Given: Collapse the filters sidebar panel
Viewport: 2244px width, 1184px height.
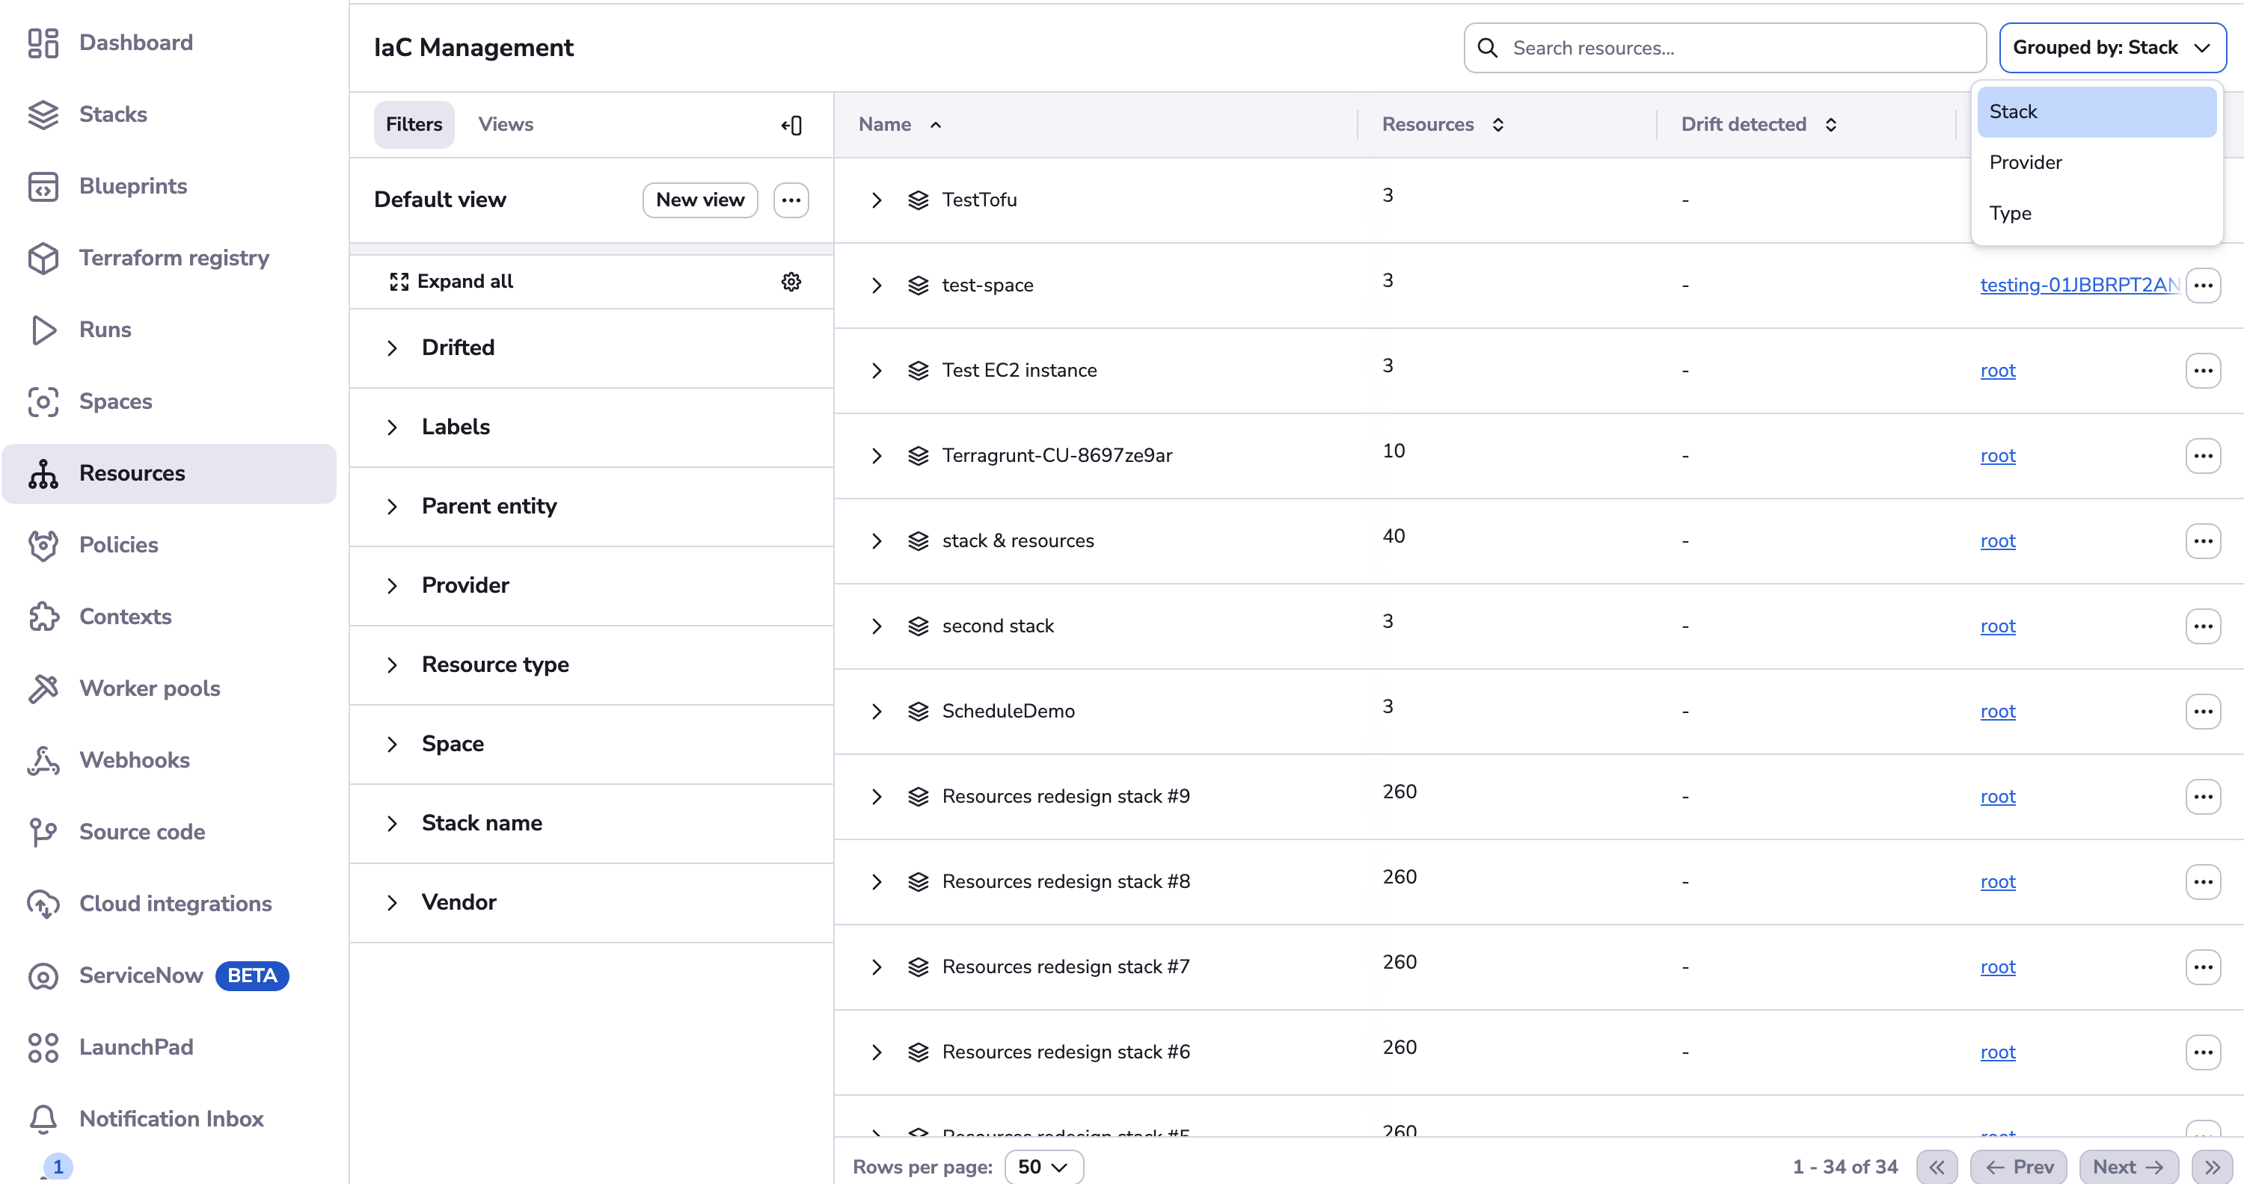Looking at the screenshot, I should [791, 125].
